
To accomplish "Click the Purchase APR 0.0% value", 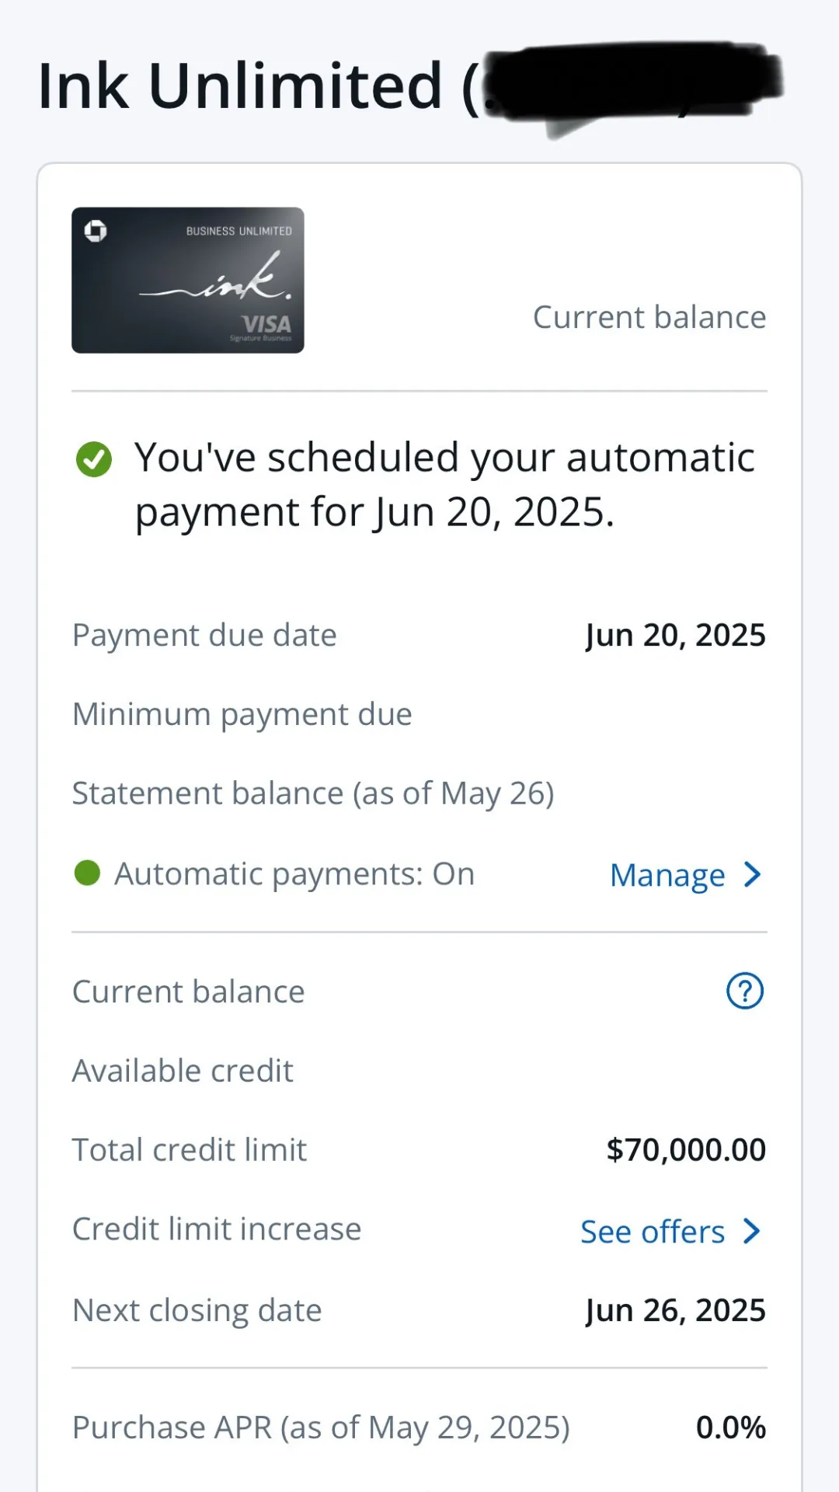I will pos(731,1428).
